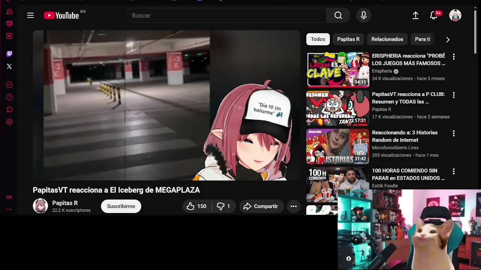Open sidebar three-dots setup menu
Screen dimensions: 481x270
click(x=9, y=209)
